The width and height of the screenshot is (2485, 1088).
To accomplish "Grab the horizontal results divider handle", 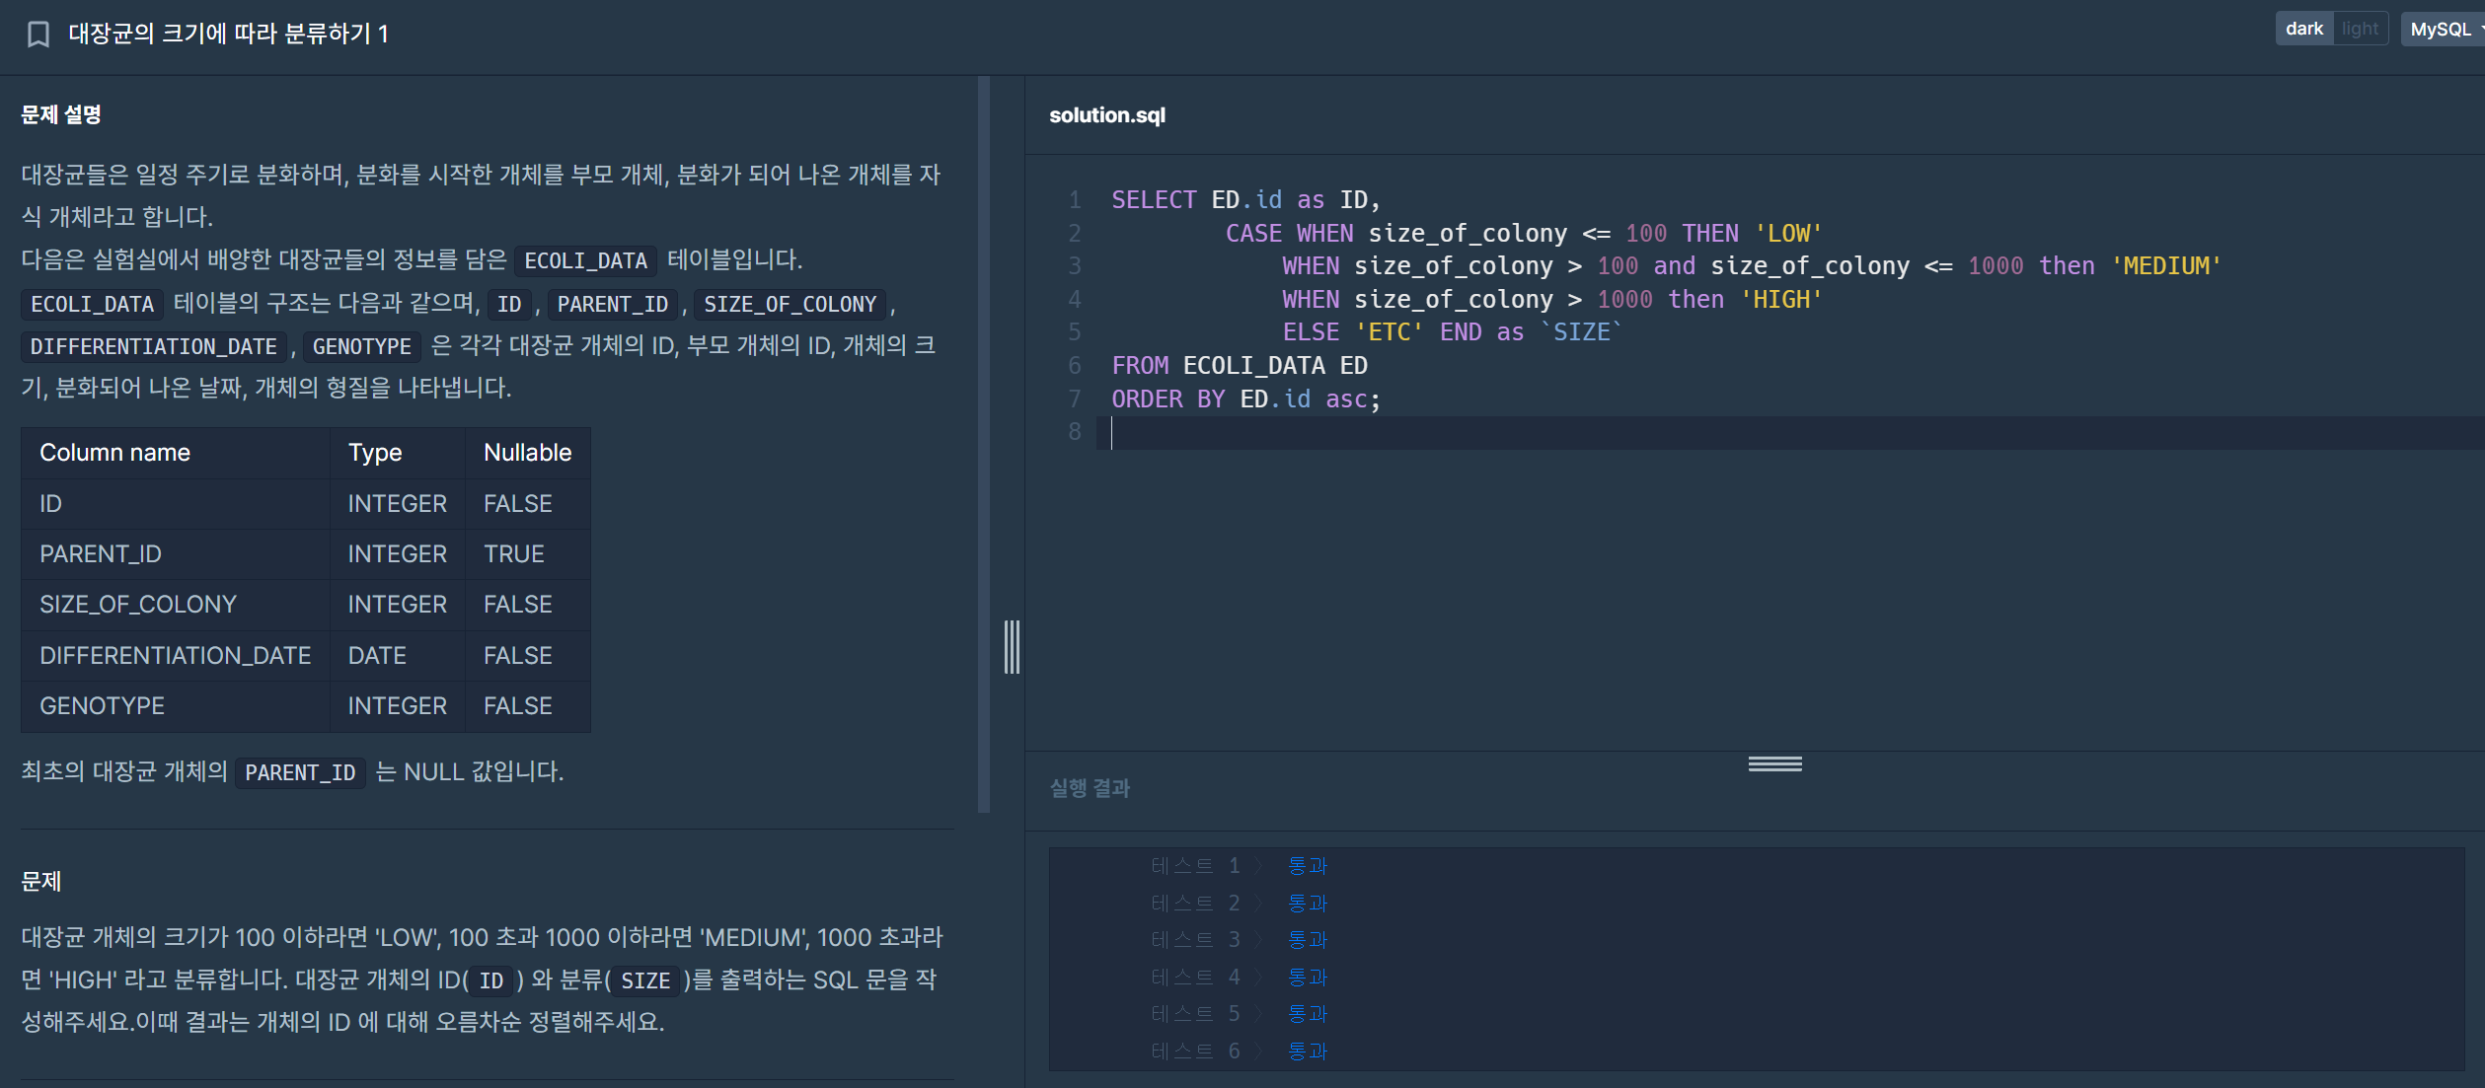I will coord(1774,764).
